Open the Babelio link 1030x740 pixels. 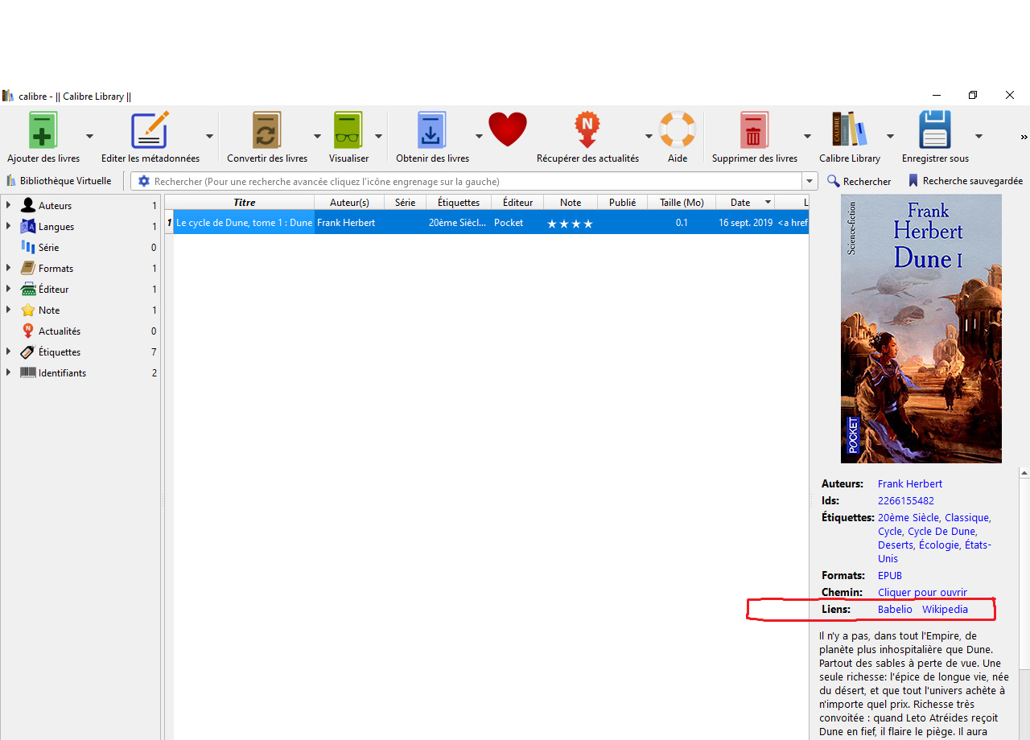(x=895, y=610)
